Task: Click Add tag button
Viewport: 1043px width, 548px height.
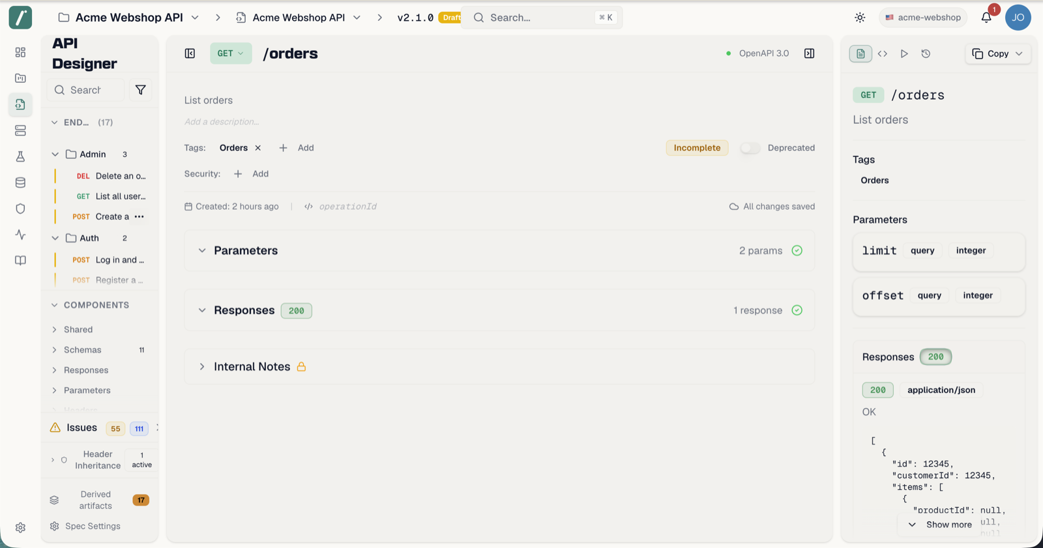Action: click(x=297, y=148)
